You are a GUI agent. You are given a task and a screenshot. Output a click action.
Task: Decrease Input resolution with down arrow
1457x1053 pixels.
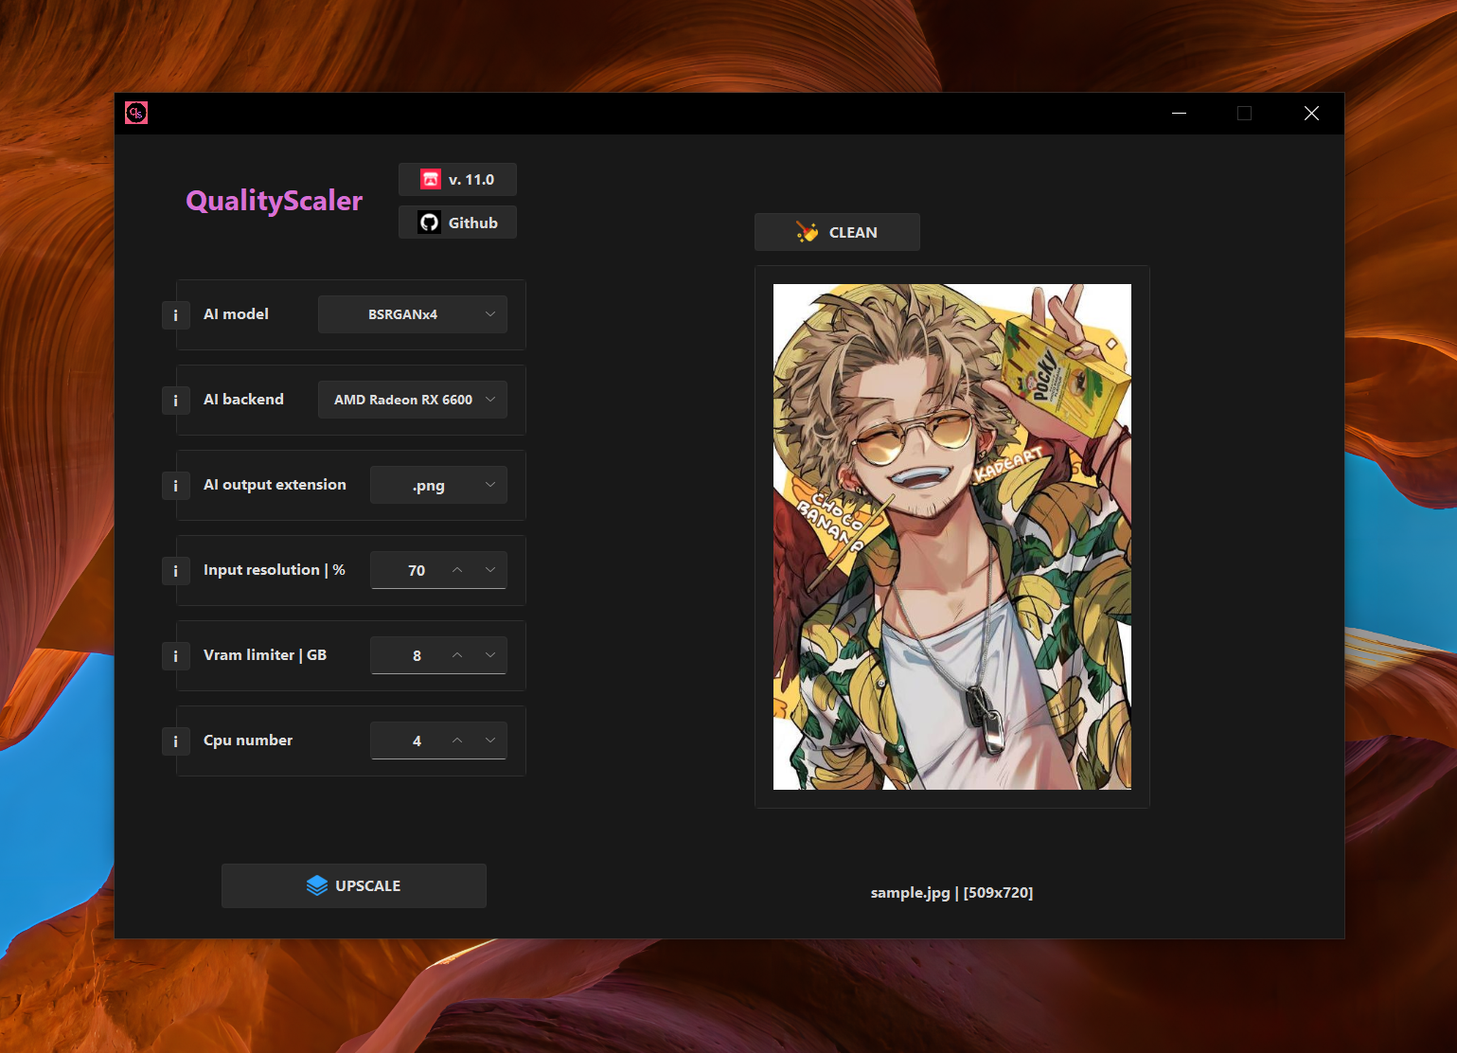click(x=490, y=570)
